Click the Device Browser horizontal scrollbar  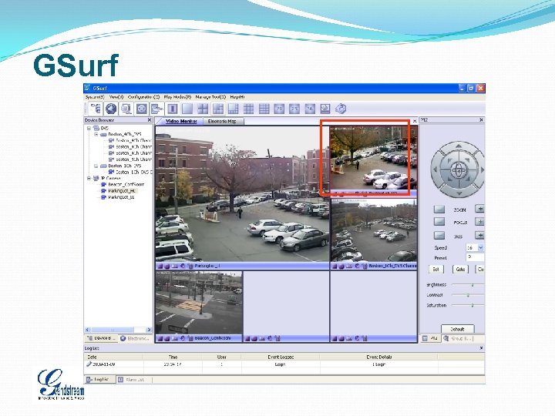coord(118,330)
